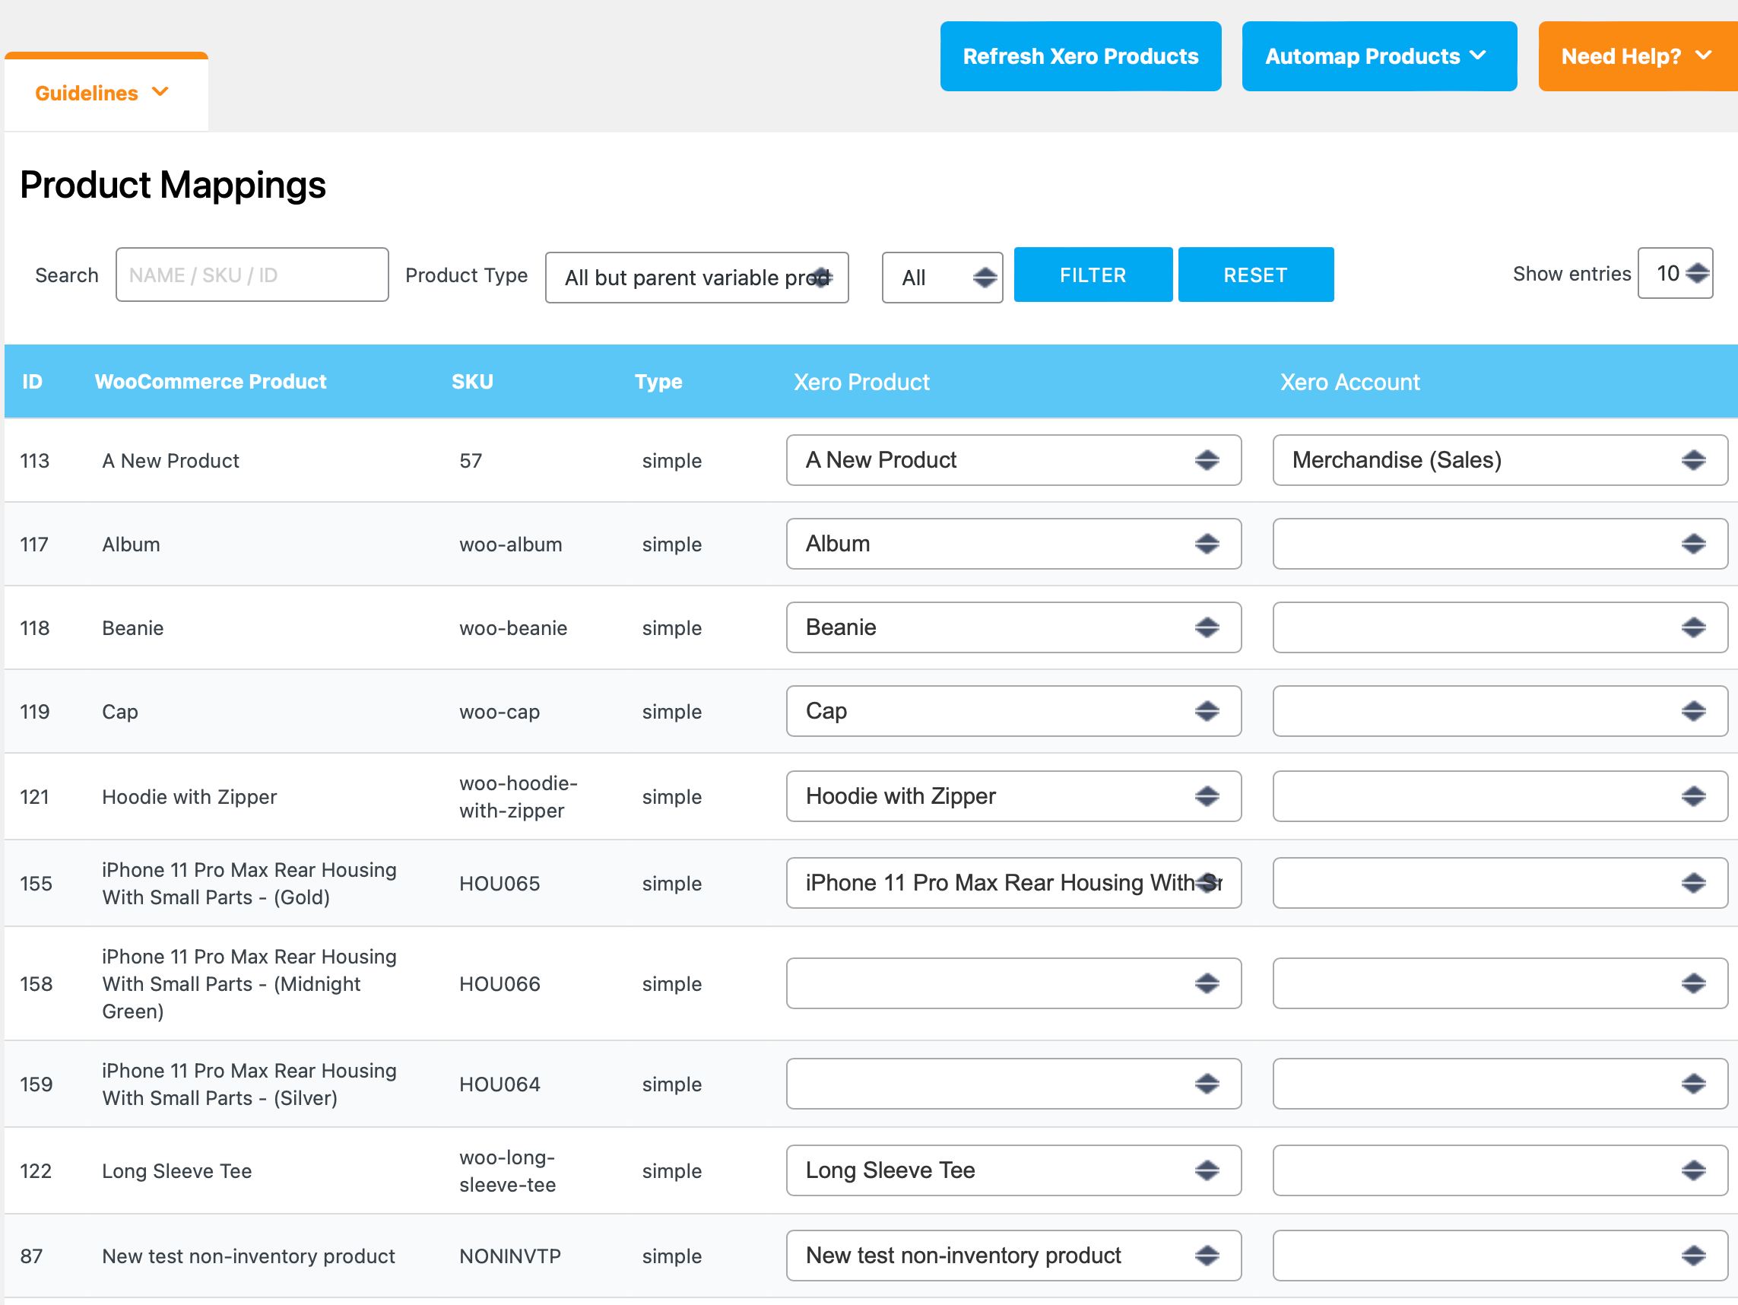
Task: Open empty Xero Product dropdown for HOU064
Action: click(1013, 1083)
